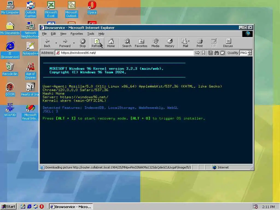
Task: Open the Favorites toolbar button
Action: click(x=141, y=43)
